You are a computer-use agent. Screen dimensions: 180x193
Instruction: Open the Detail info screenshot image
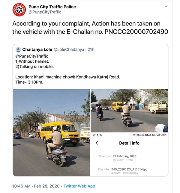(129, 154)
